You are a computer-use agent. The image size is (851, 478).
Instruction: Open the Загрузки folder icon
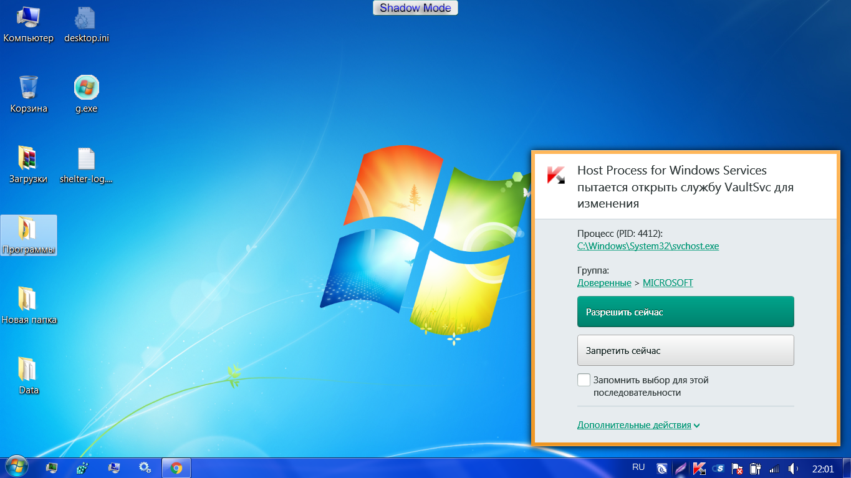coord(29,166)
